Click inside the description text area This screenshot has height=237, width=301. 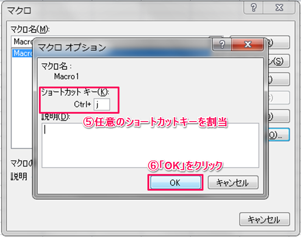pyautogui.click(x=150, y=146)
